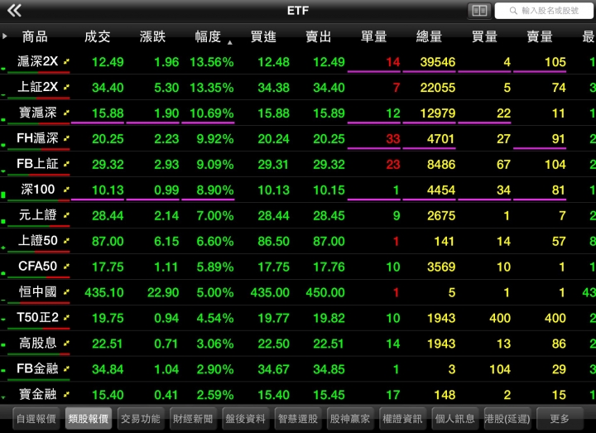Sort by the 買進 column header
Viewport: 596px width, 433px height.
coord(263,36)
